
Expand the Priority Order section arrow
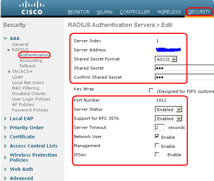tap(5, 128)
